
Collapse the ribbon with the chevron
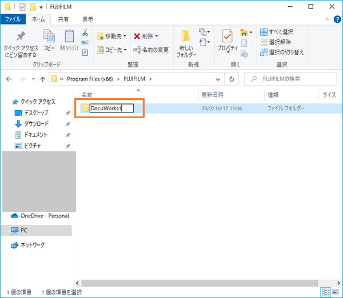327,19
